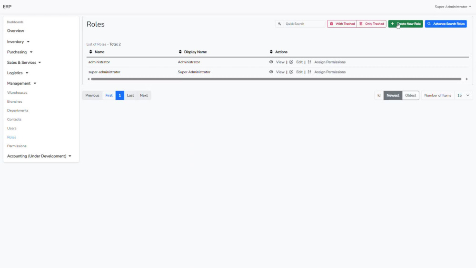Expand the Purchasing menu

pos(20,52)
